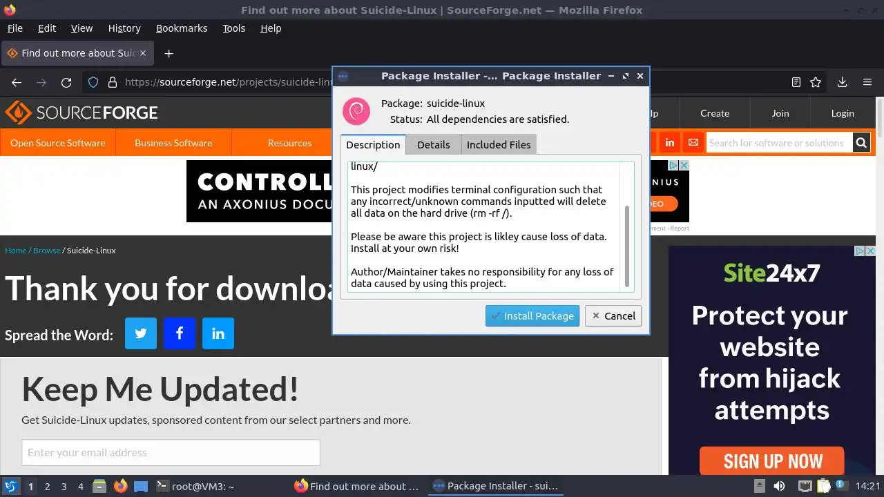Open Open Source Software nav item
The image size is (884, 497).
point(58,143)
